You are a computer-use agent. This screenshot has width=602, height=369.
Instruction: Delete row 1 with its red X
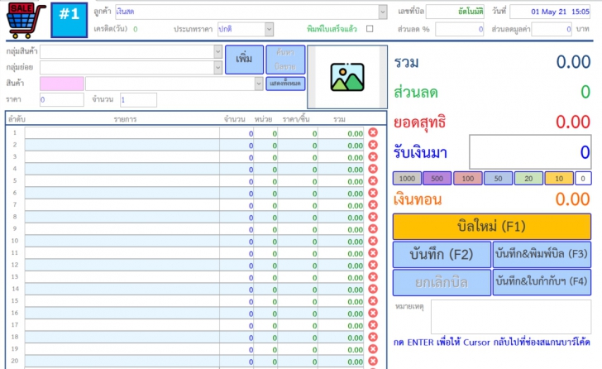[373, 132]
